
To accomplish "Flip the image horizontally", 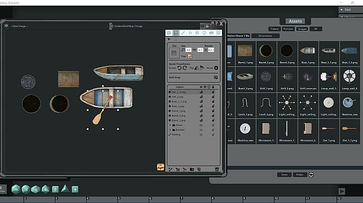I will coord(196,68).
